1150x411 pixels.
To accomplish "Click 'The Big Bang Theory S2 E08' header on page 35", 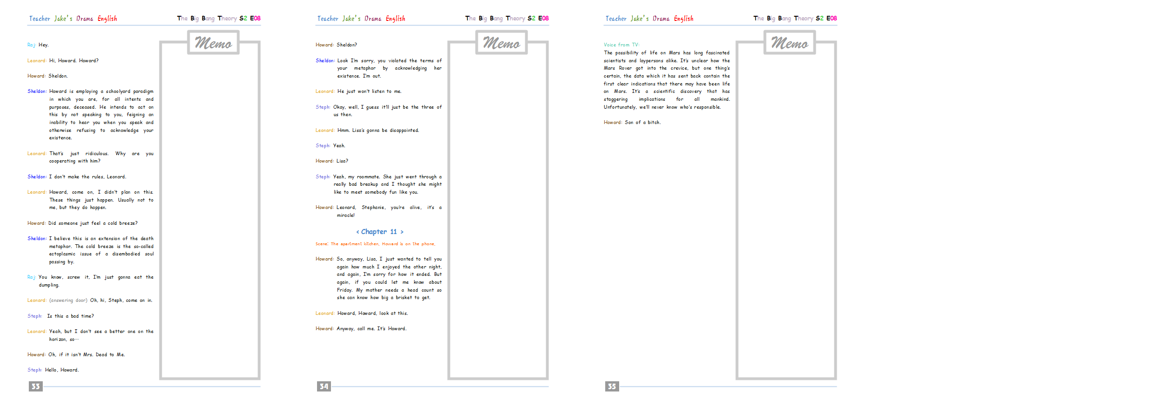I will pyautogui.click(x=795, y=19).
